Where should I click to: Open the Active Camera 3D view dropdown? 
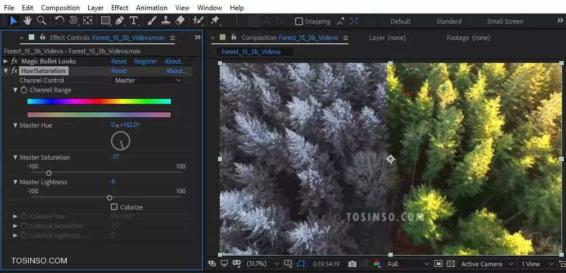click(x=487, y=264)
